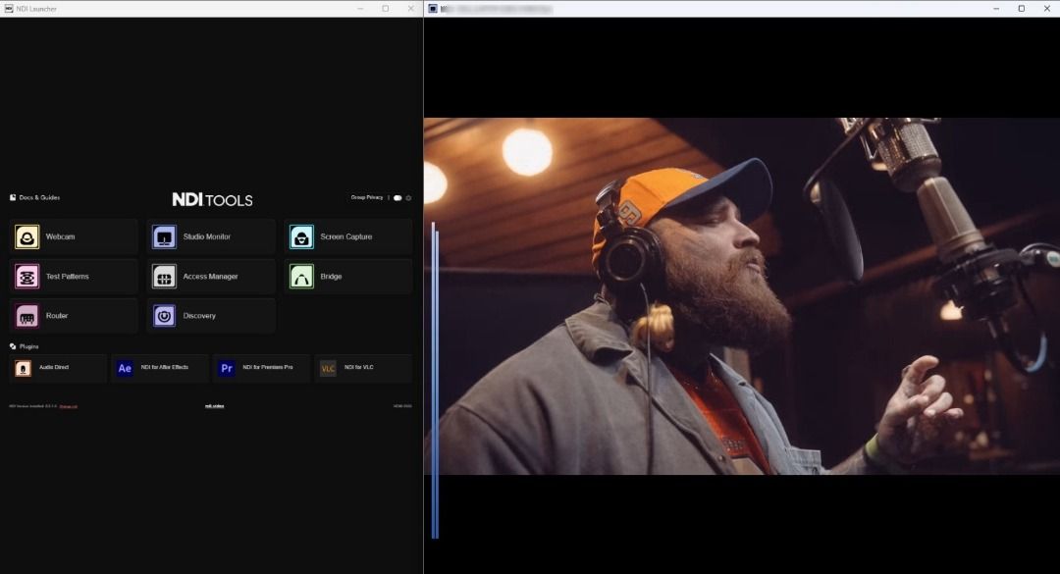Launch the Webcam tool icon
This screenshot has height=574, width=1060.
(27, 236)
